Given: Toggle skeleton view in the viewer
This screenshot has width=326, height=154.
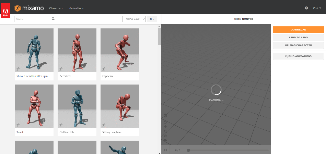Looking at the screenshot, I should coord(165,116).
